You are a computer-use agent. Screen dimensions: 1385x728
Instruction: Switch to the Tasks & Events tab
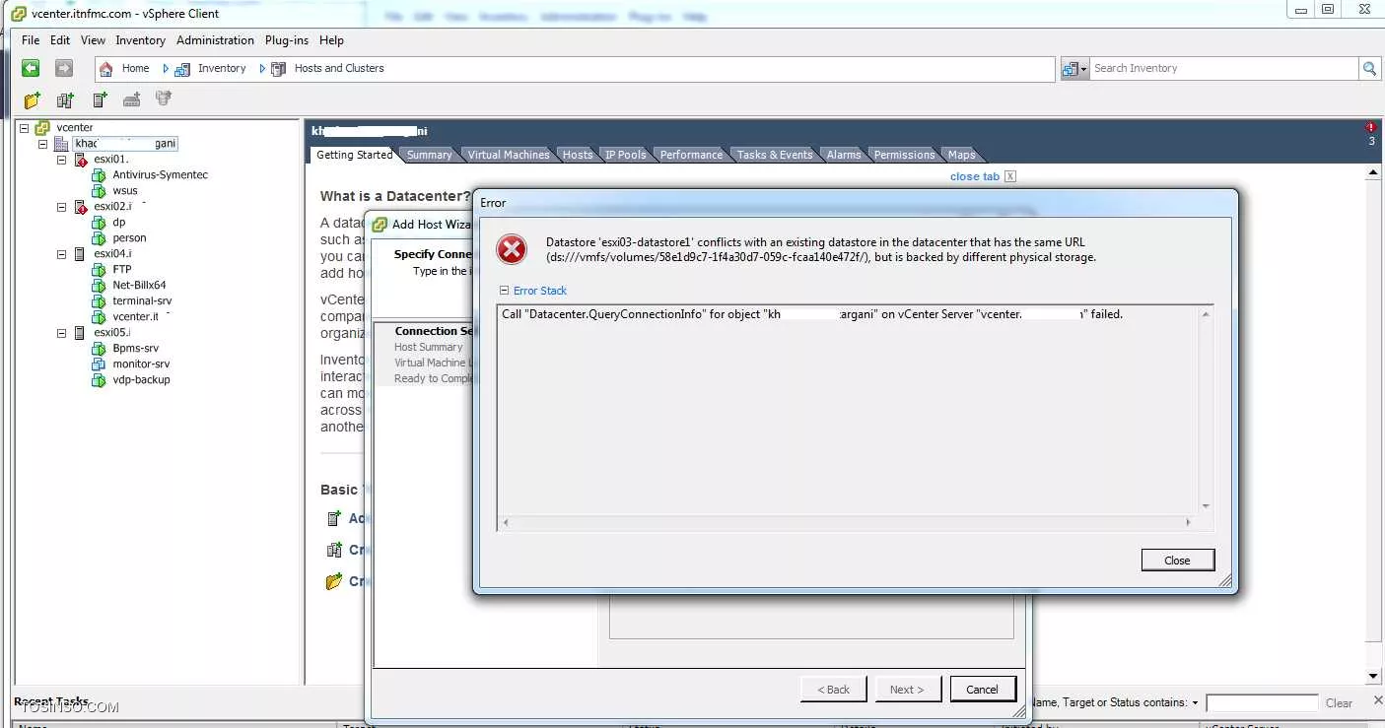pos(775,155)
